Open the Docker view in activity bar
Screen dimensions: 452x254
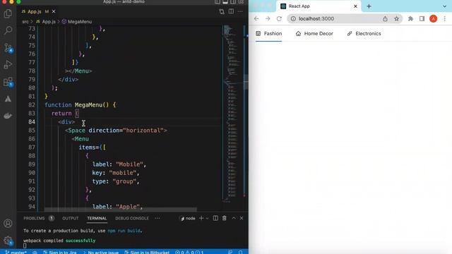[x=8, y=116]
